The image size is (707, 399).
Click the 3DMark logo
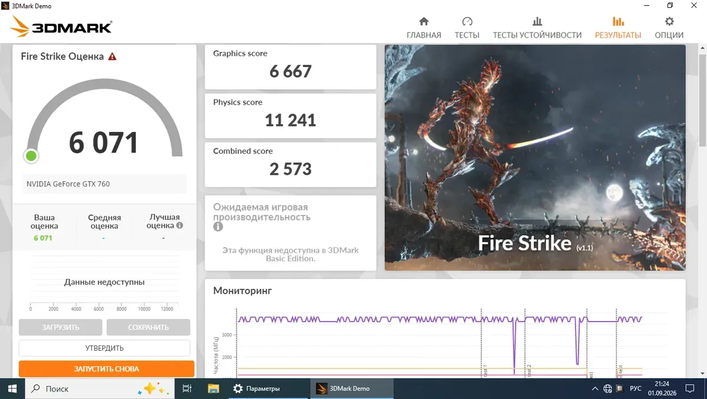(61, 26)
